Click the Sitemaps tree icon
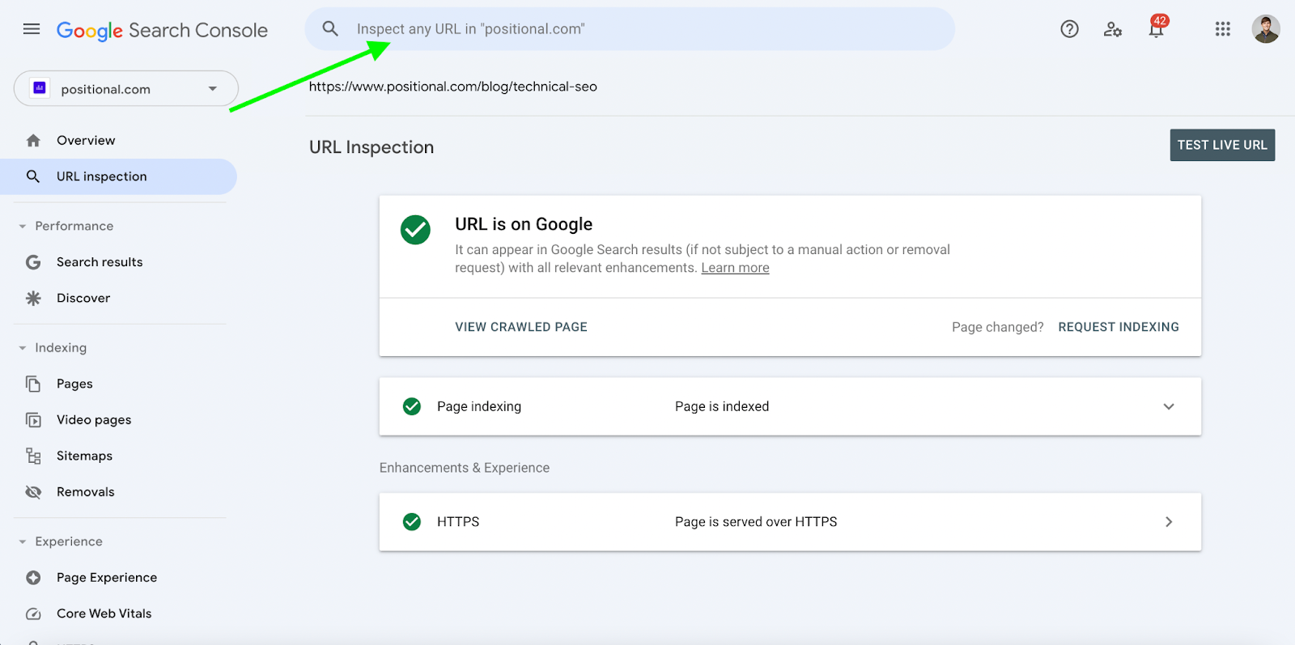Screen dimensions: 1295x645 click(x=33, y=456)
